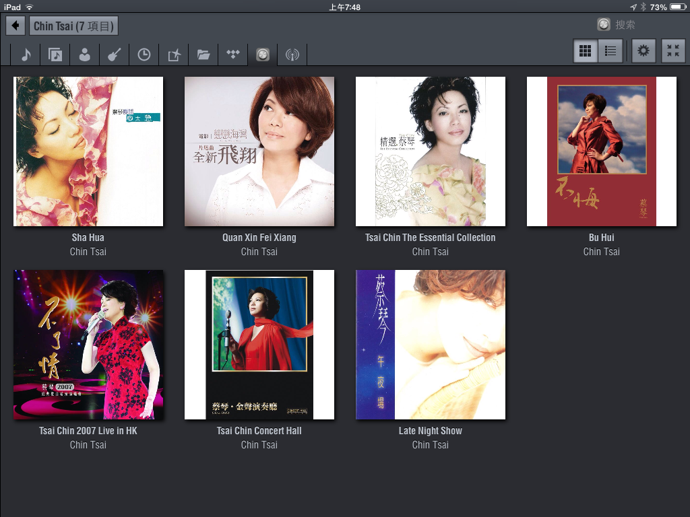Open the TIDAL streaming service tab
Viewport: 690px width, 517px height.
point(233,55)
